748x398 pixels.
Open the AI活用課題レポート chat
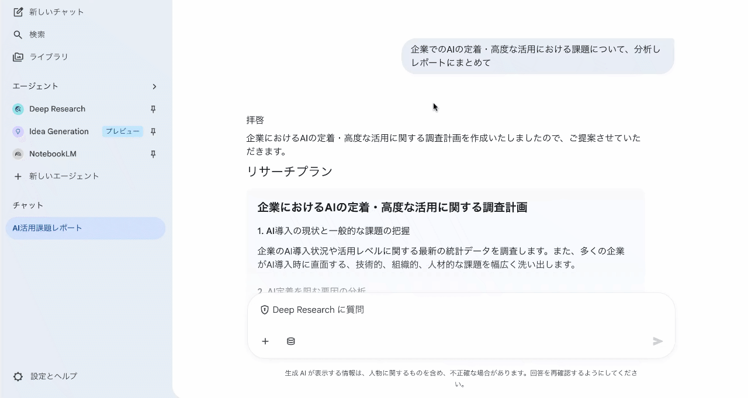85,228
